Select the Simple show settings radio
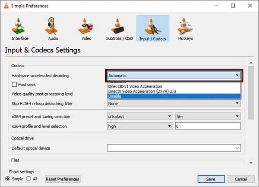The image size is (259, 187). [8, 178]
